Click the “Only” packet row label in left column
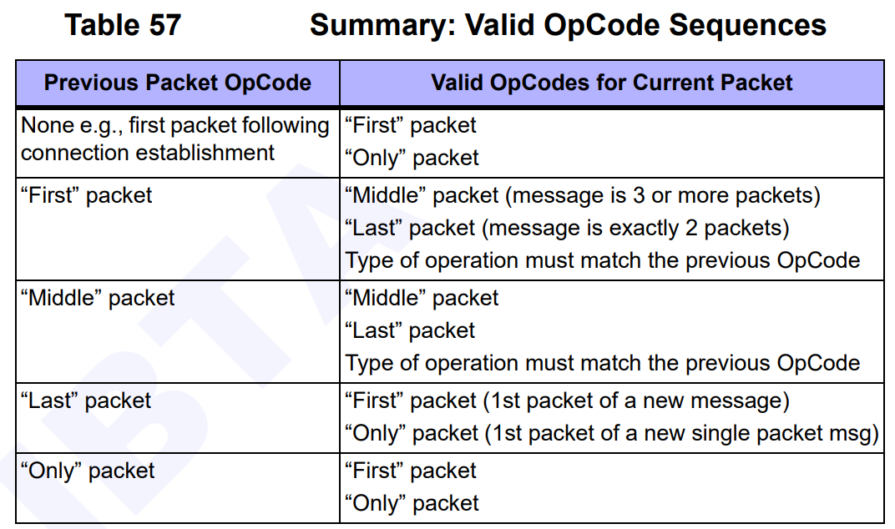Screen dimensions: 895x529 click(88, 471)
